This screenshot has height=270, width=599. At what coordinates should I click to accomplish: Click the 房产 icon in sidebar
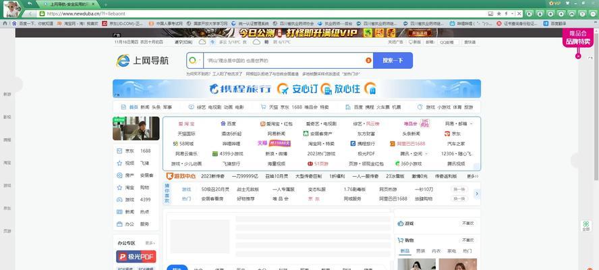(x=119, y=175)
